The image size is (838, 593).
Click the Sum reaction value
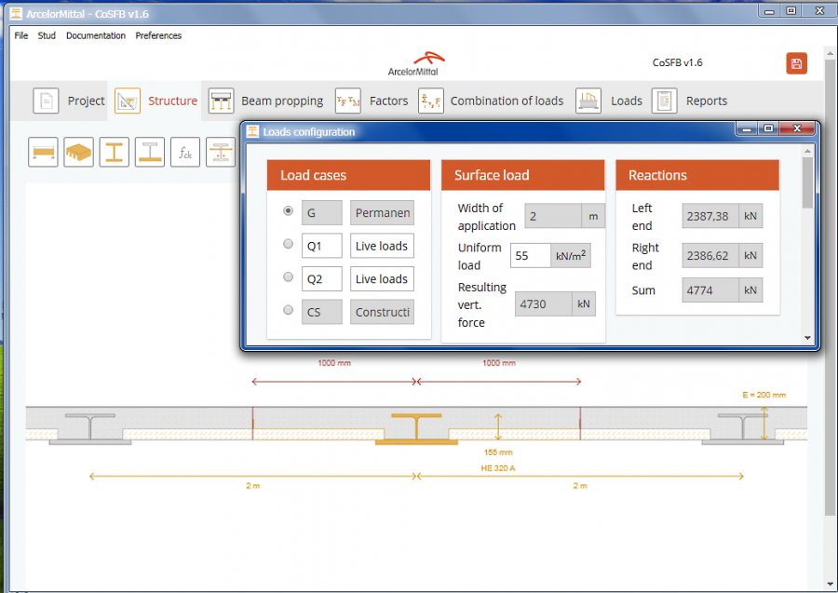click(710, 290)
